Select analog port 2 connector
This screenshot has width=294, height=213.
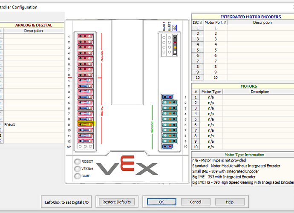click(x=85, y=42)
